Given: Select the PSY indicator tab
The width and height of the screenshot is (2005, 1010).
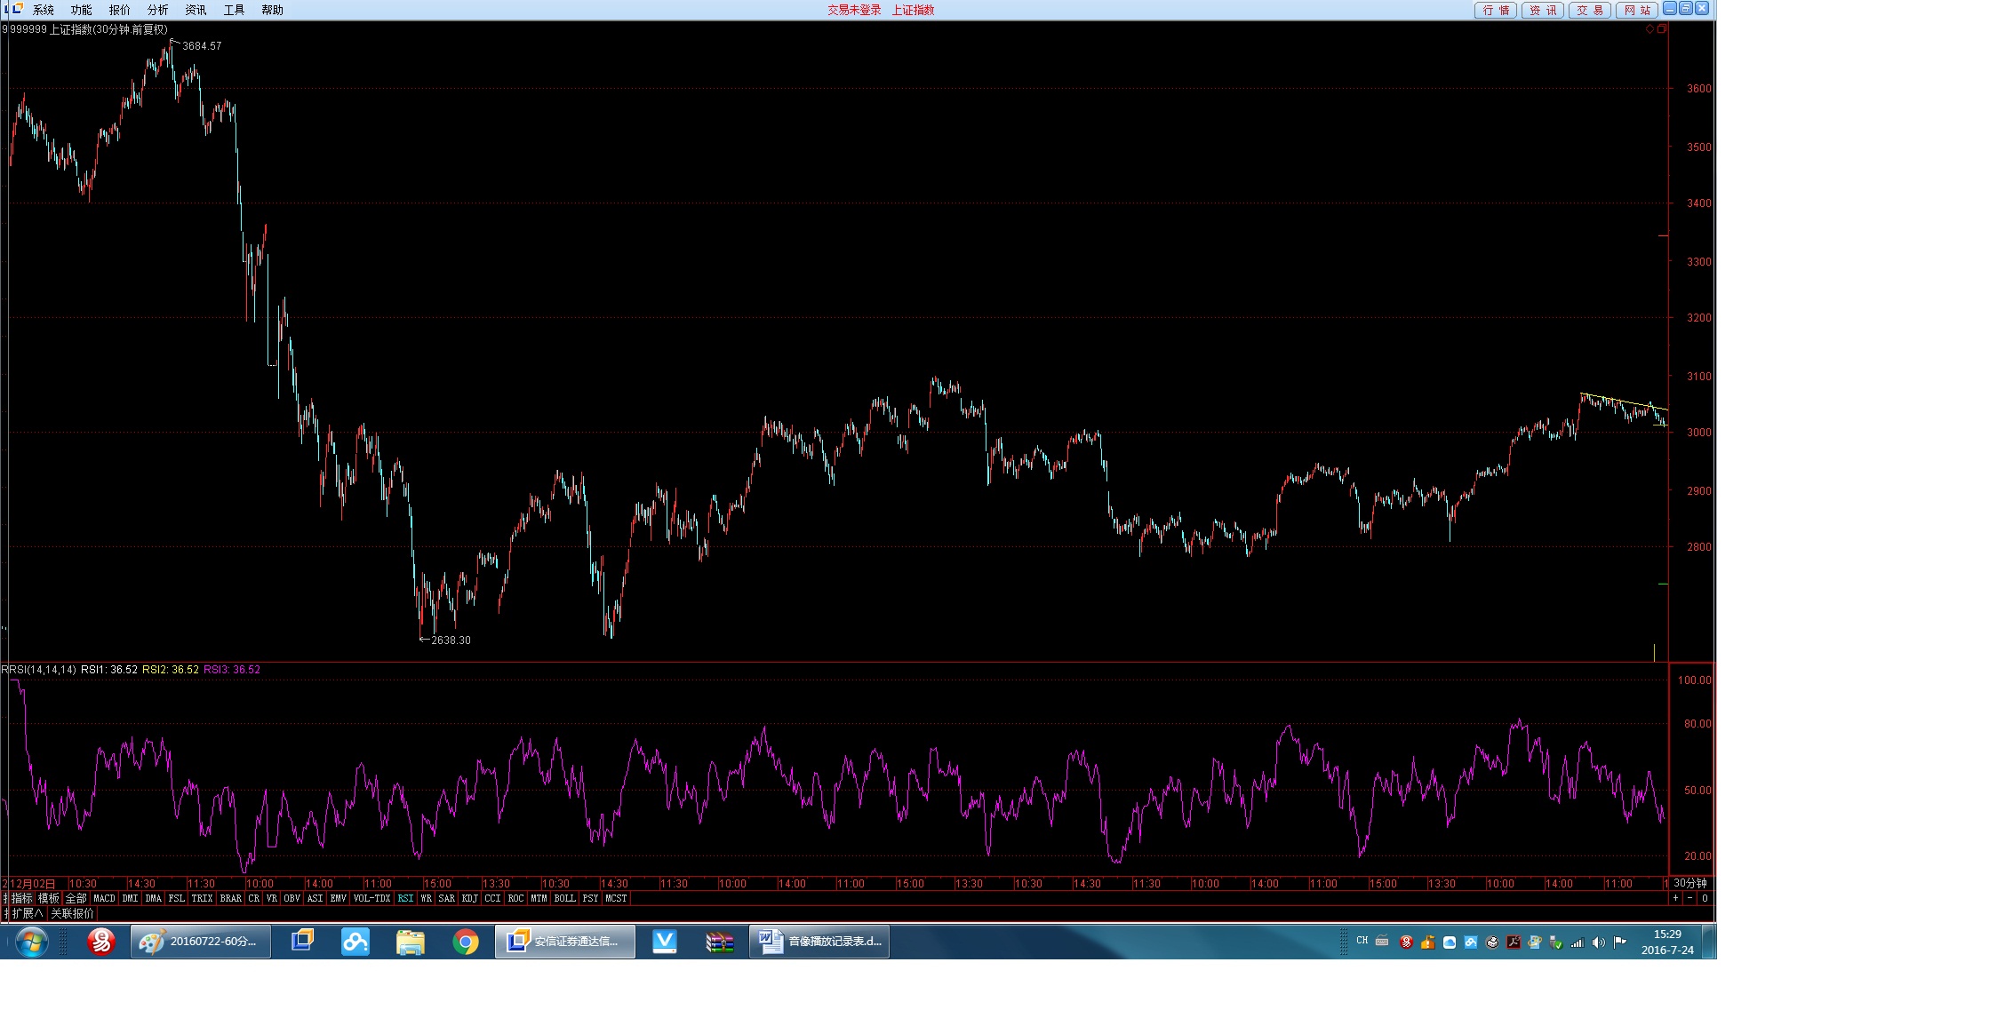Looking at the screenshot, I should tap(590, 898).
